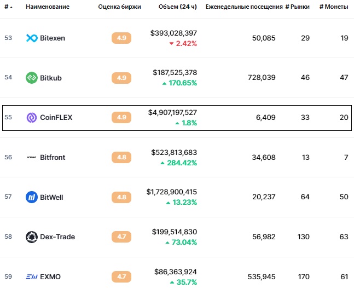The height and width of the screenshot is (288, 354).
Task: Select weekly visits value 535,945
Action: pos(262,277)
